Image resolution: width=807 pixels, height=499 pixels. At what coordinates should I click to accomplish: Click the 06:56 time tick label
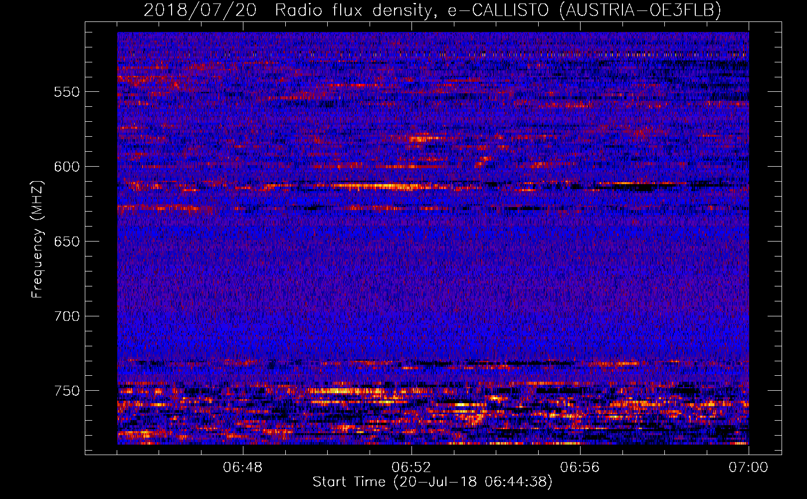tap(580, 468)
